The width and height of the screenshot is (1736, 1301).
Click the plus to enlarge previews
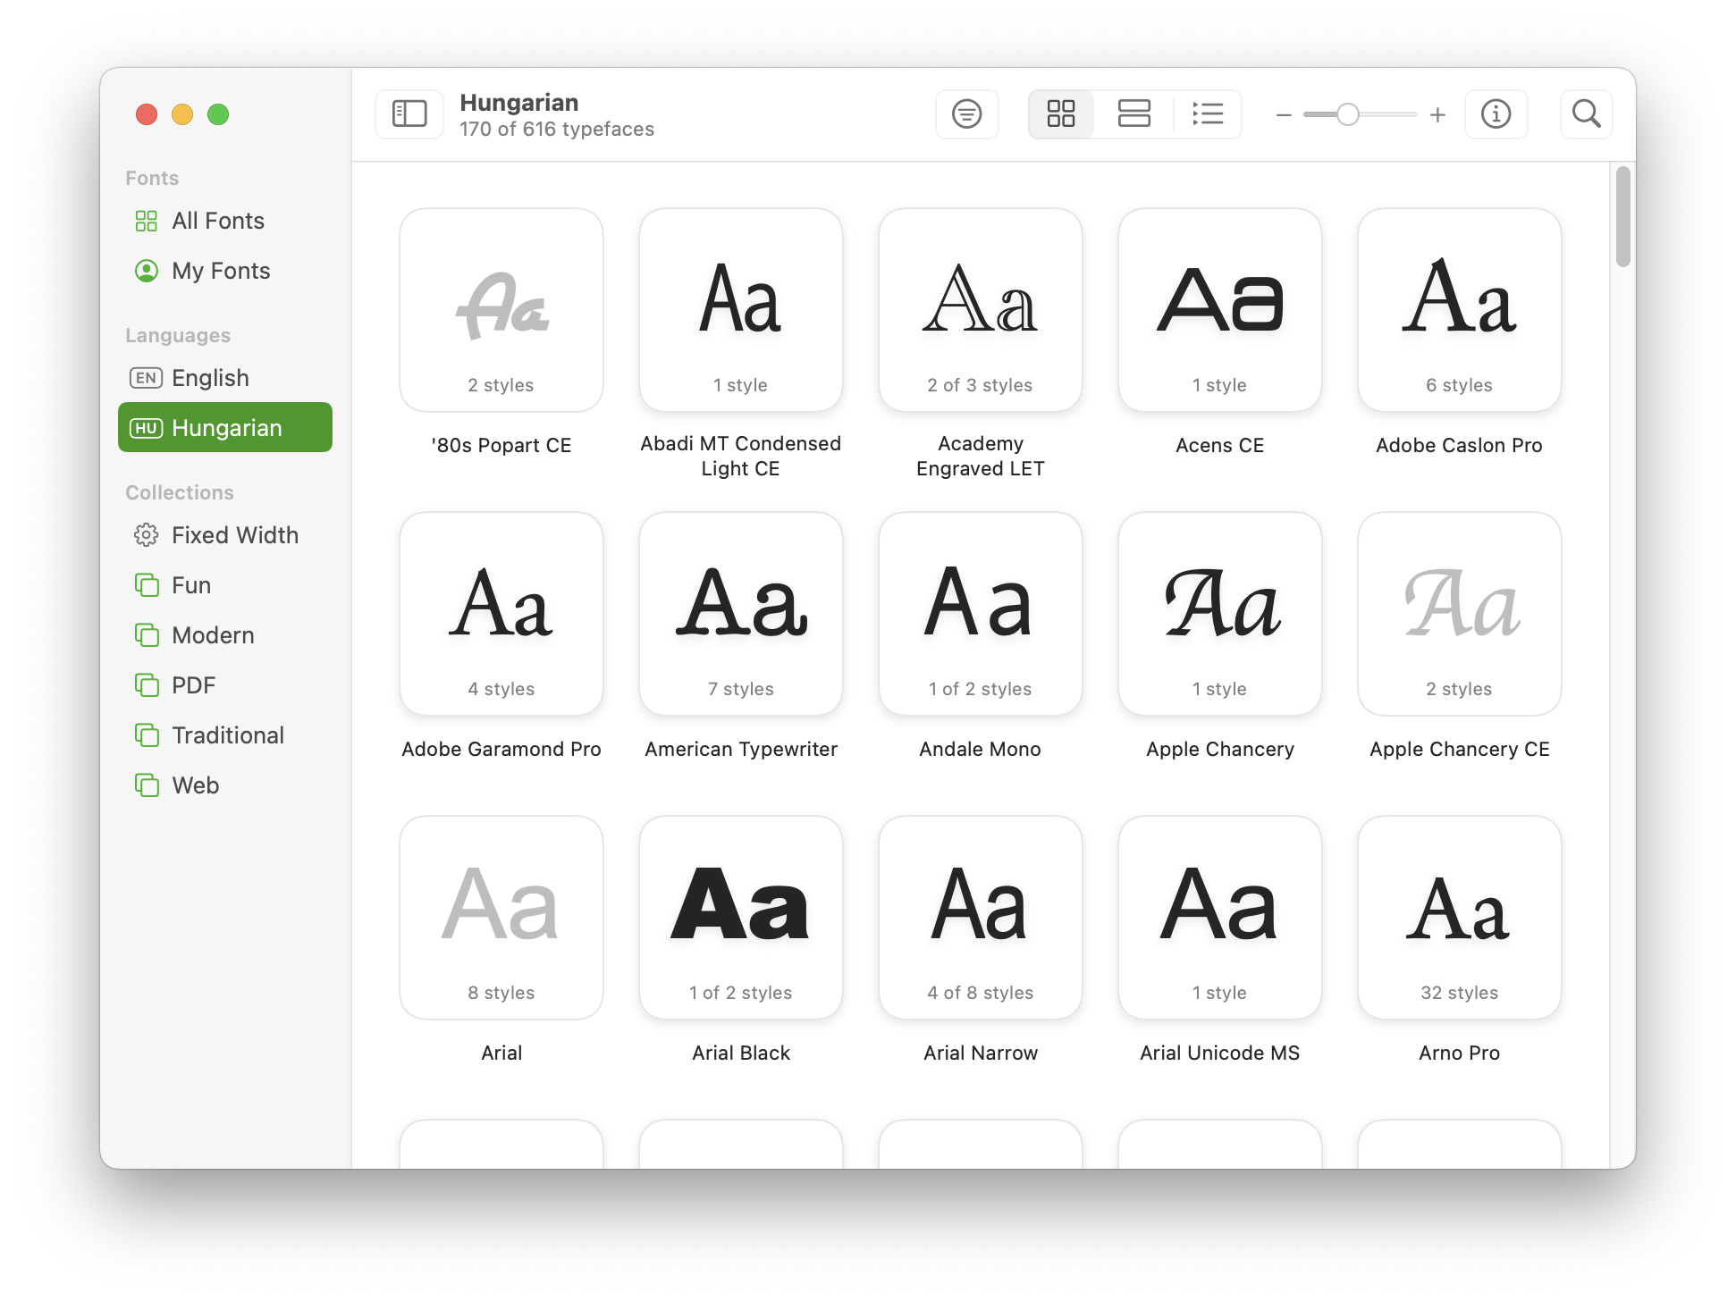point(1437,115)
